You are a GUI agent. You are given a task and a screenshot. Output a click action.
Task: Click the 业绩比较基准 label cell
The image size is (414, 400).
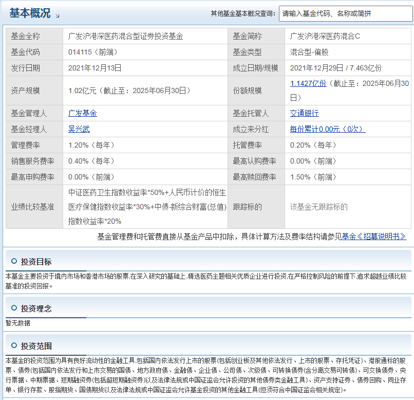[x=34, y=207]
